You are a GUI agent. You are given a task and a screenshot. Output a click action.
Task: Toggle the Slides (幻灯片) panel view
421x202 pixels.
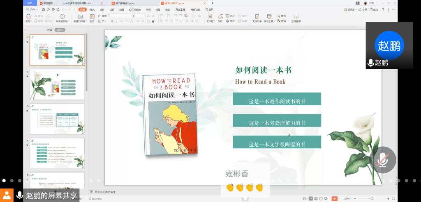[x=60, y=30]
